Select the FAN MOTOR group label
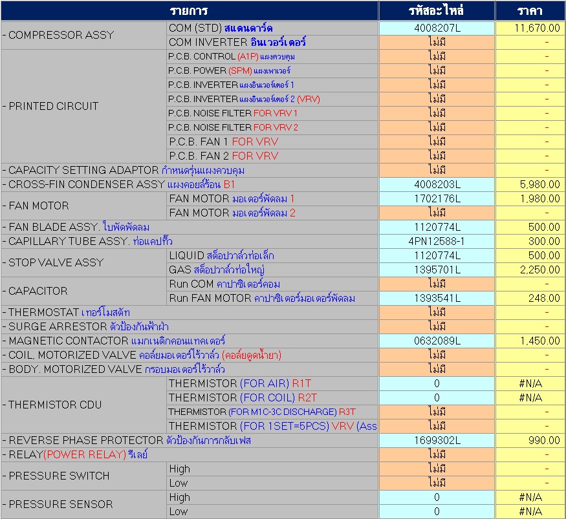 pos(83,206)
